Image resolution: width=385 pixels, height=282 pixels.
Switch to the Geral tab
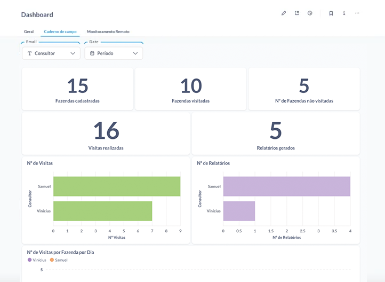point(29,32)
